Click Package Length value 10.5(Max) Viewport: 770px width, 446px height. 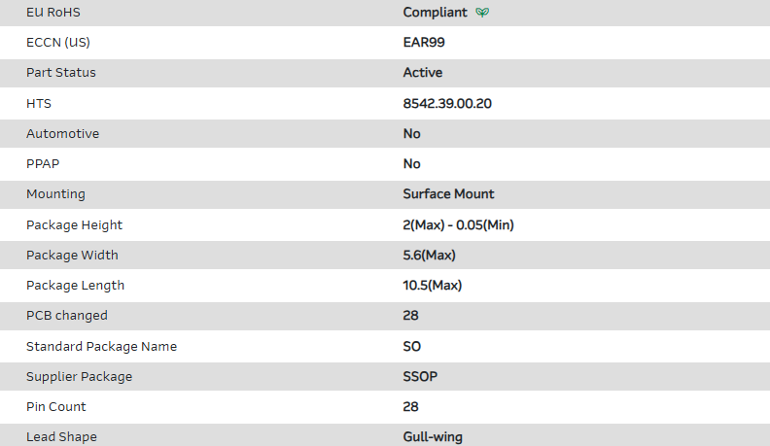click(433, 286)
